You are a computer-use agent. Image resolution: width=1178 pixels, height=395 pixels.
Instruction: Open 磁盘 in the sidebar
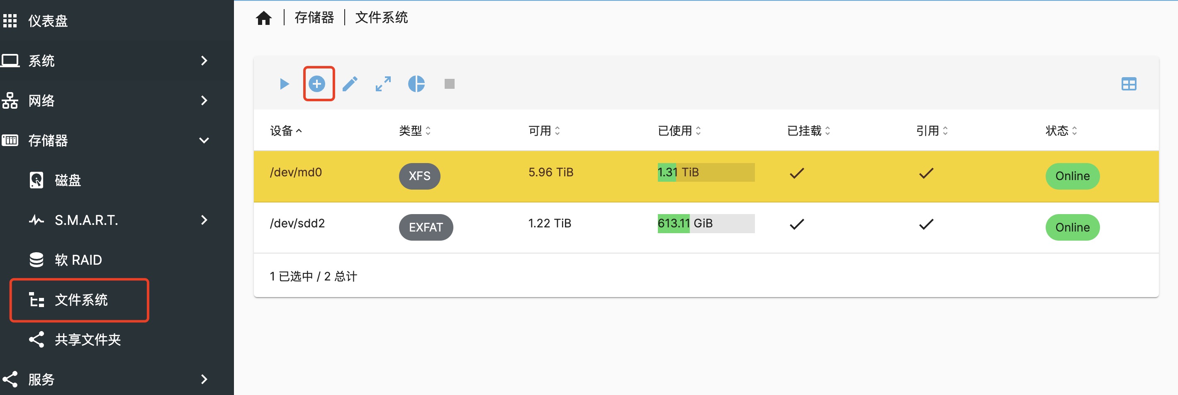68,180
